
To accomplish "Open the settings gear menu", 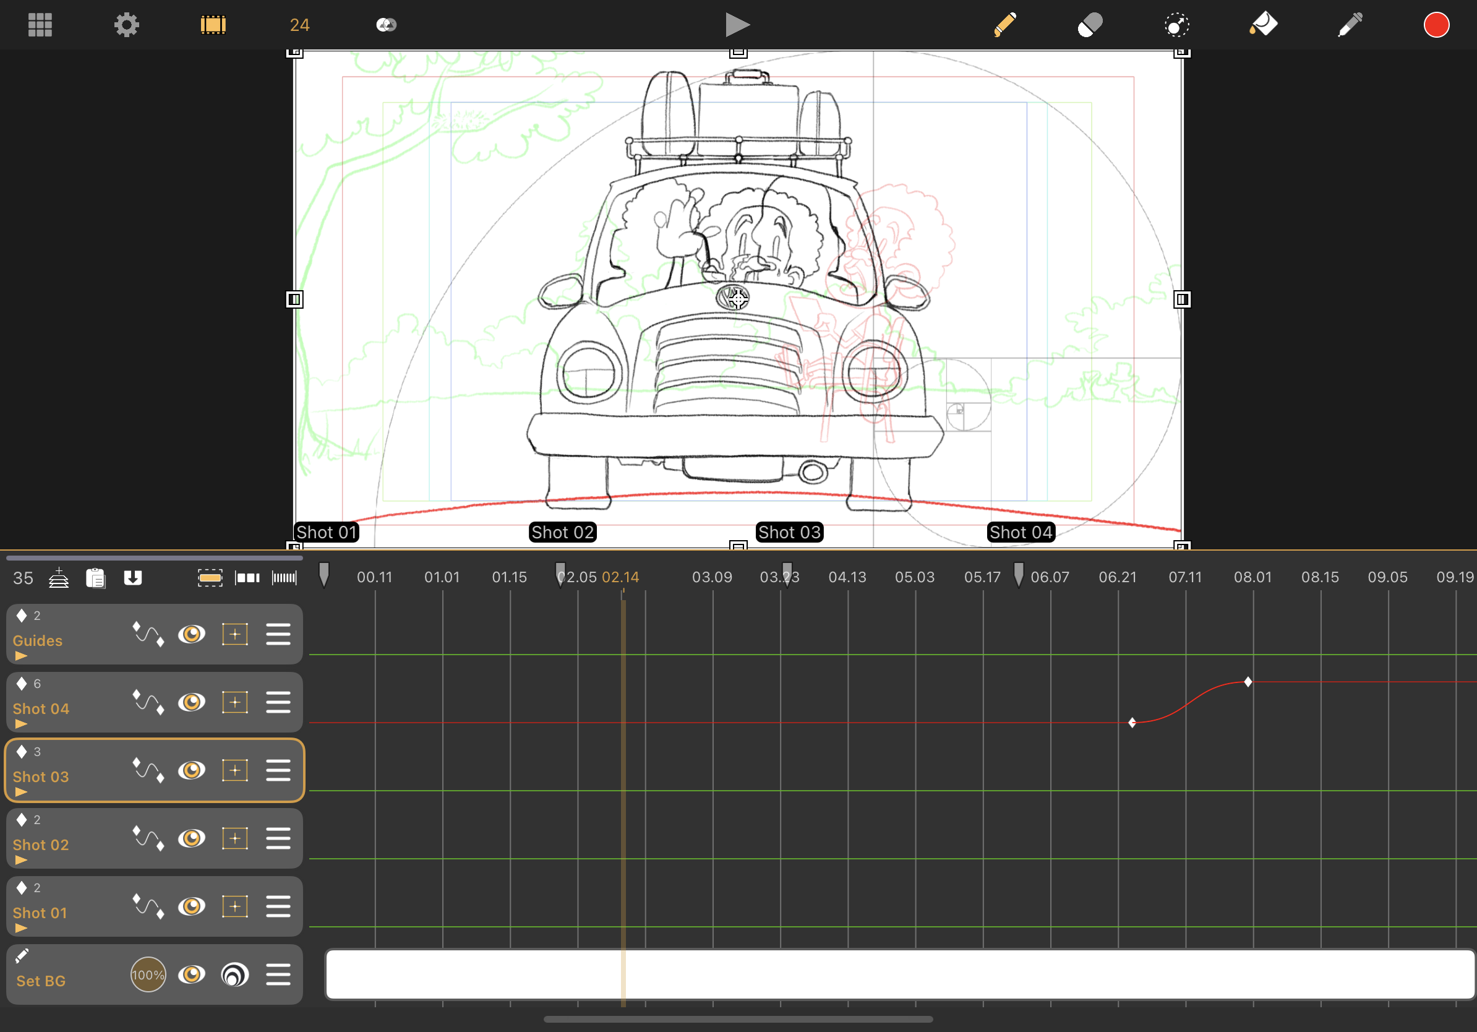I will pyautogui.click(x=126, y=25).
